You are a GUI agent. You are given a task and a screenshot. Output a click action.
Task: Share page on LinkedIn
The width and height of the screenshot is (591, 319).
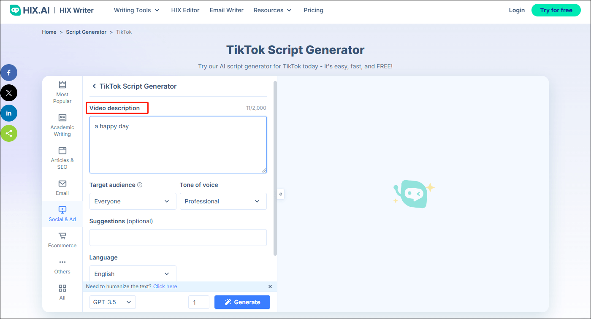coord(9,113)
